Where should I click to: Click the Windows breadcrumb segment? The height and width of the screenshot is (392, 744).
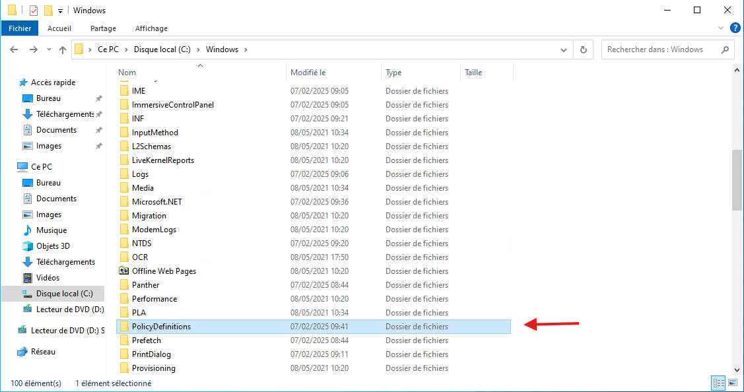pyautogui.click(x=222, y=49)
